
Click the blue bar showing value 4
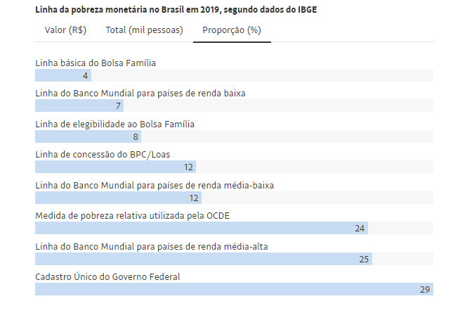pos(63,76)
